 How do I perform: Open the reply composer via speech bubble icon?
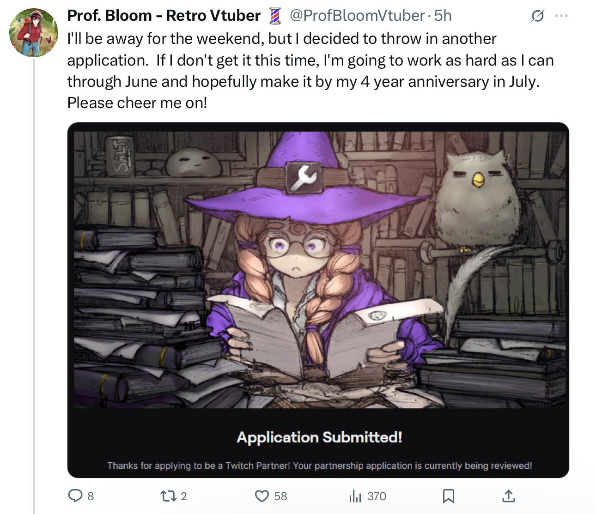(x=75, y=496)
